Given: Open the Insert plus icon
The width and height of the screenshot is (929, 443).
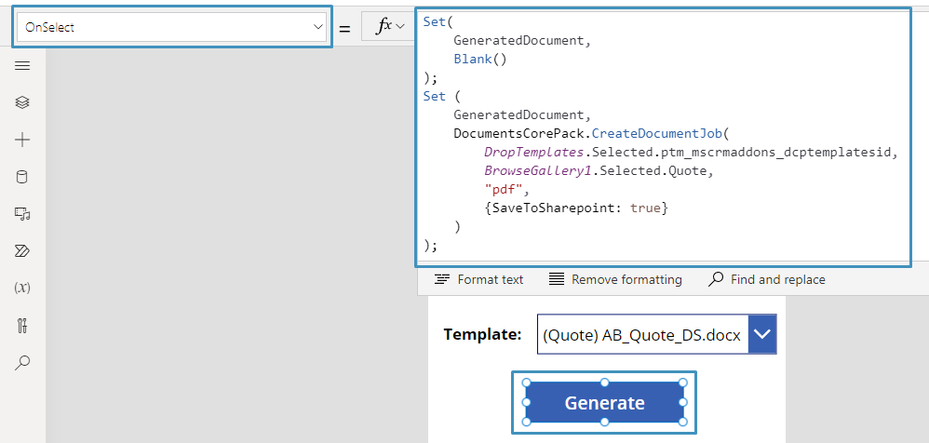Looking at the screenshot, I should coord(22,140).
